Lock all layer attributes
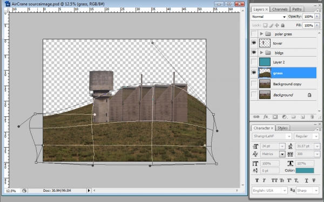Viewport: 324px width, 202px height. [282, 25]
